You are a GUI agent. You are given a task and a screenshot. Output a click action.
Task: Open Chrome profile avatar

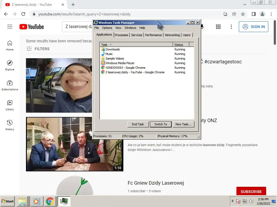tap(262, 14)
